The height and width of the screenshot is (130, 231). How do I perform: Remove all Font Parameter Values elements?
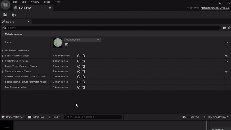[84, 87]
